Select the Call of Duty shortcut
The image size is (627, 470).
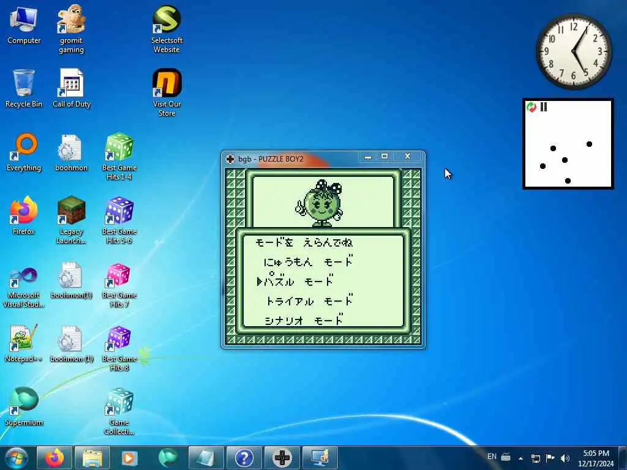(72, 88)
